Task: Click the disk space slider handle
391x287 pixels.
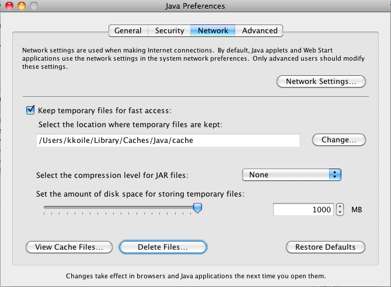Action: (197, 208)
